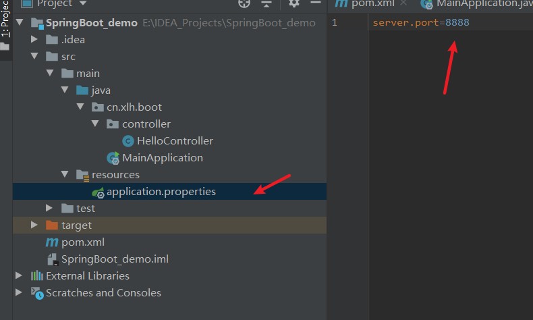Select pom.xml in the project tree
The height and width of the screenshot is (320, 533).
click(83, 242)
